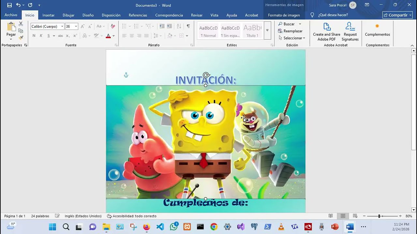Switch to the Disposición tab
Image resolution: width=417 pixels, height=234 pixels.
click(x=111, y=15)
